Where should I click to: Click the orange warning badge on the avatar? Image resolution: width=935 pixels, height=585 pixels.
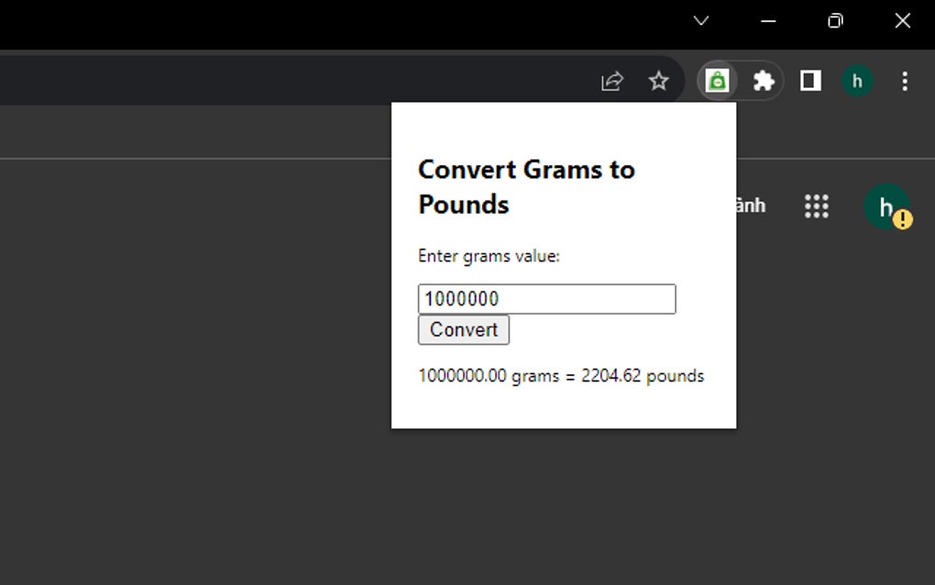click(x=902, y=219)
